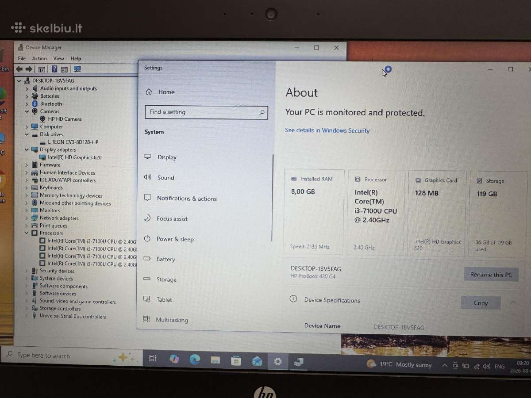Open Task View from the taskbar
Screen dimensions: 531x398
click(x=153, y=358)
